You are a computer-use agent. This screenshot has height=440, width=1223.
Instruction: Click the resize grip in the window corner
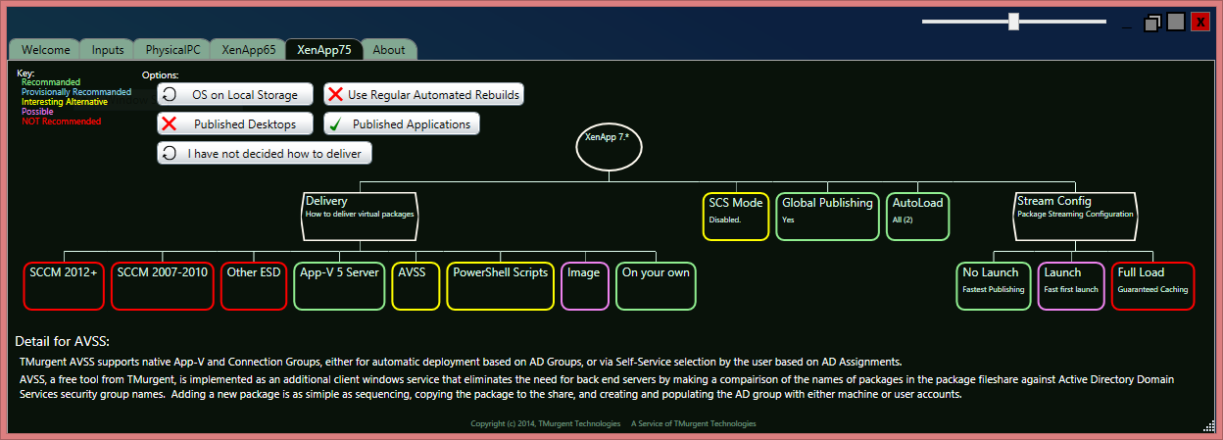1208,424
